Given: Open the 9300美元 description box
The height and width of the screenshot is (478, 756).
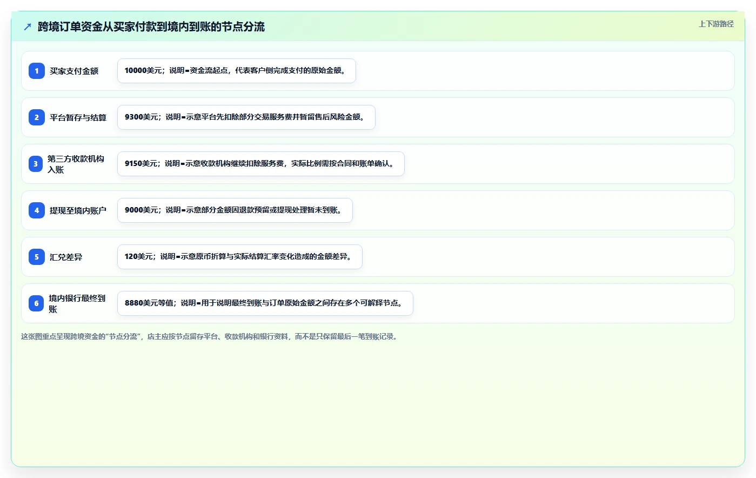Looking at the screenshot, I should 246,117.
